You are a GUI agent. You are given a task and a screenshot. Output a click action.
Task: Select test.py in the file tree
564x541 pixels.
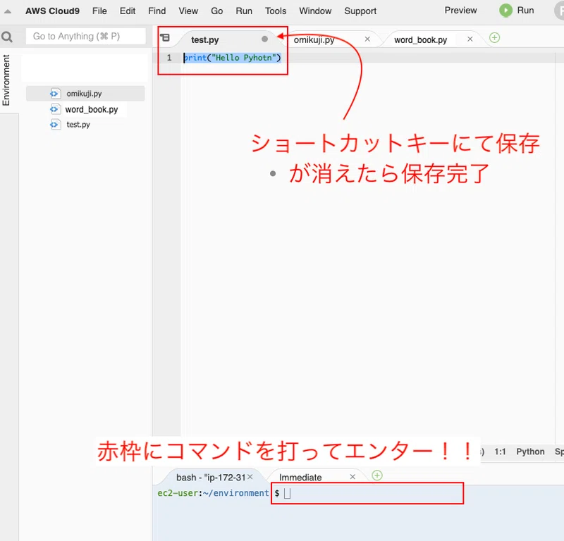click(x=78, y=125)
